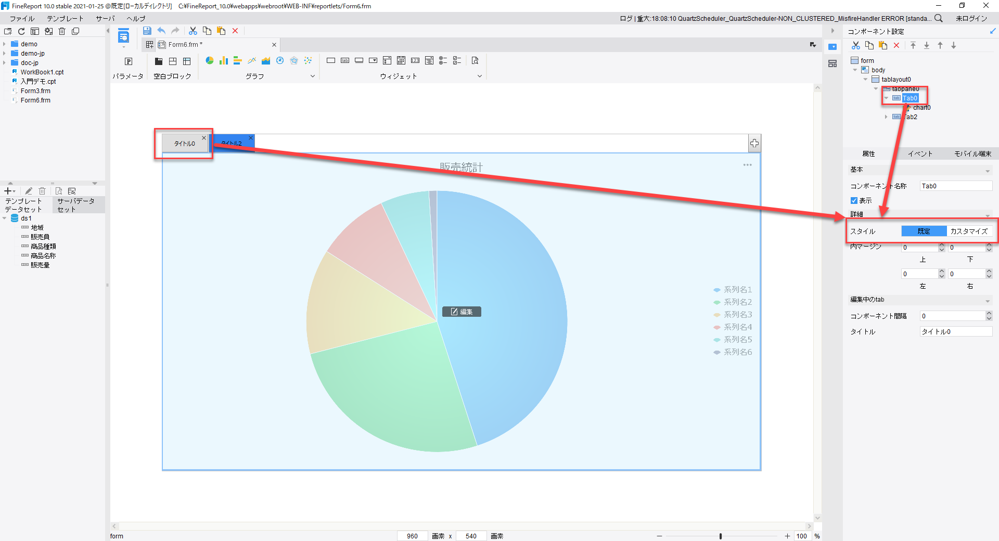This screenshot has width=999, height=541.
Task: Open the テンプレート menu
Action: click(x=65, y=19)
